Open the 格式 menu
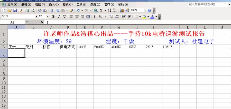The height and width of the screenshot is (109, 231). [68, 5]
